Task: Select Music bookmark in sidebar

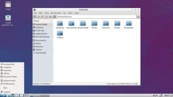Action: coord(43,43)
